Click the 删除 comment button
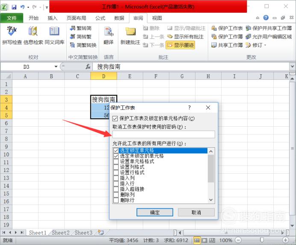Screen dimensions: 296x245 pyautogui.click(x=151, y=28)
